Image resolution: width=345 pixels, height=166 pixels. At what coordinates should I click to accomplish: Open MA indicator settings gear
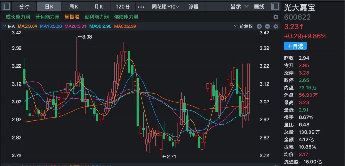tap(275, 26)
